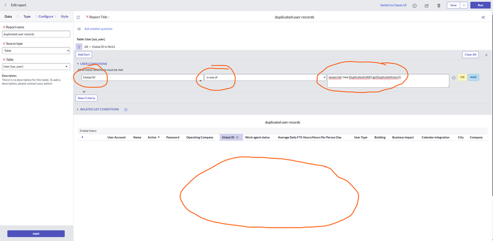Click the User Account column header
This screenshot has width=493, height=241.
[116, 137]
